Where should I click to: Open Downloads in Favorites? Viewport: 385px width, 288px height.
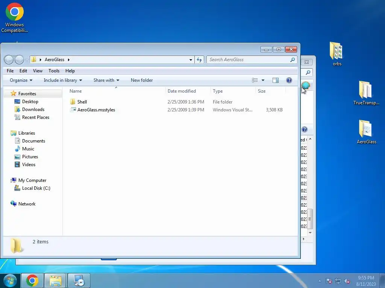click(x=33, y=109)
